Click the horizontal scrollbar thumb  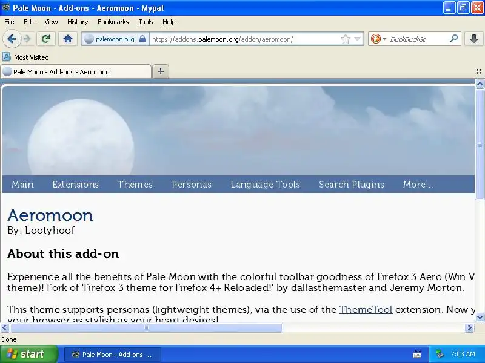click(147, 327)
